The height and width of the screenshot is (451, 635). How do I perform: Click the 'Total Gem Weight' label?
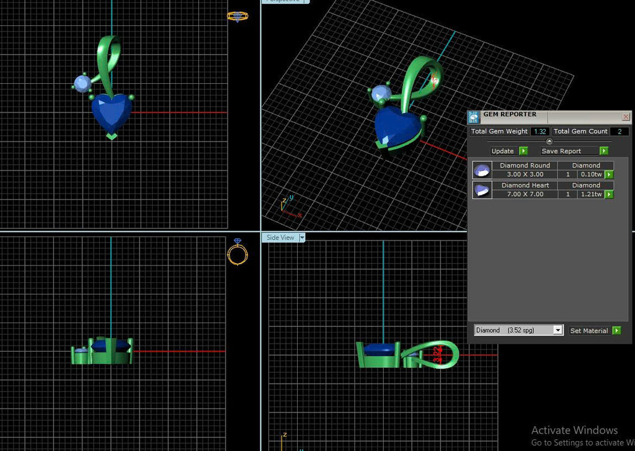(x=499, y=132)
